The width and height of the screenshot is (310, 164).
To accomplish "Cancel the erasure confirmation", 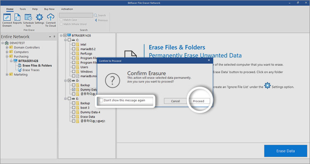I will (x=175, y=101).
